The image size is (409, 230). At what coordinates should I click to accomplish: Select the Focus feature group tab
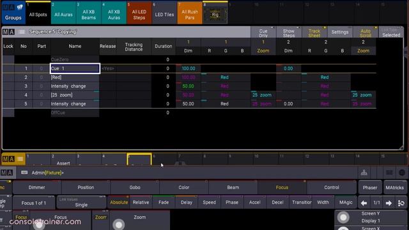[282, 187]
